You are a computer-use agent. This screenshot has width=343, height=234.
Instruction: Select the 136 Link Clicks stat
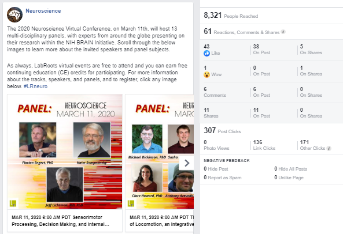click(264, 145)
